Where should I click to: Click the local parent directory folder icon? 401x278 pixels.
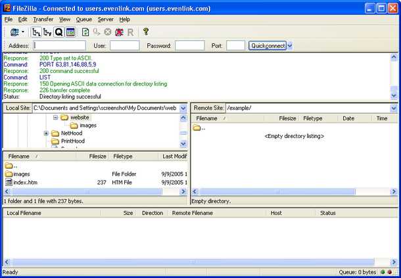point(9,166)
